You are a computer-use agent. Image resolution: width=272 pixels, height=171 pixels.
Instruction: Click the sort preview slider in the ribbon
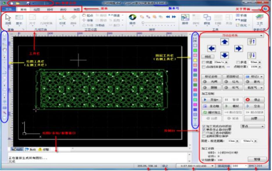click(x=158, y=23)
